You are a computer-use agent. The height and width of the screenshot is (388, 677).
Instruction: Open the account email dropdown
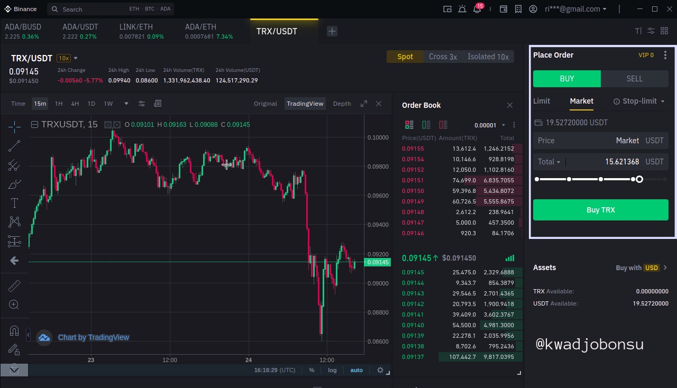tap(575, 9)
